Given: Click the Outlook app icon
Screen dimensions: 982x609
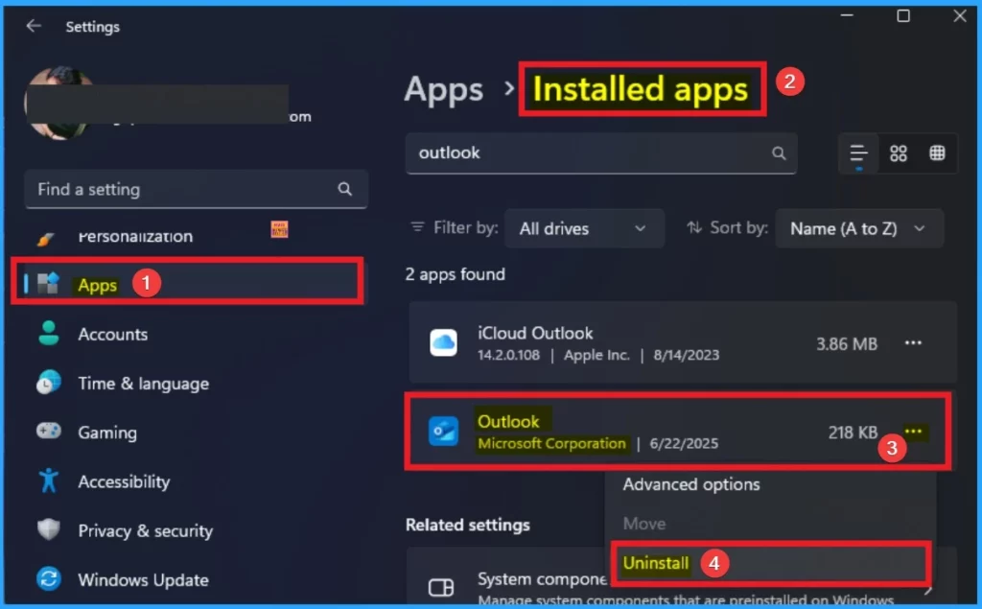Looking at the screenshot, I should click(443, 431).
